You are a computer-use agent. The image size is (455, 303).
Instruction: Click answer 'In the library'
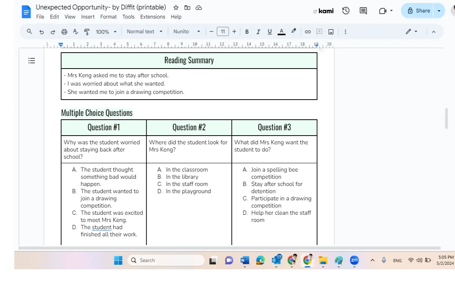pyautogui.click(x=182, y=177)
